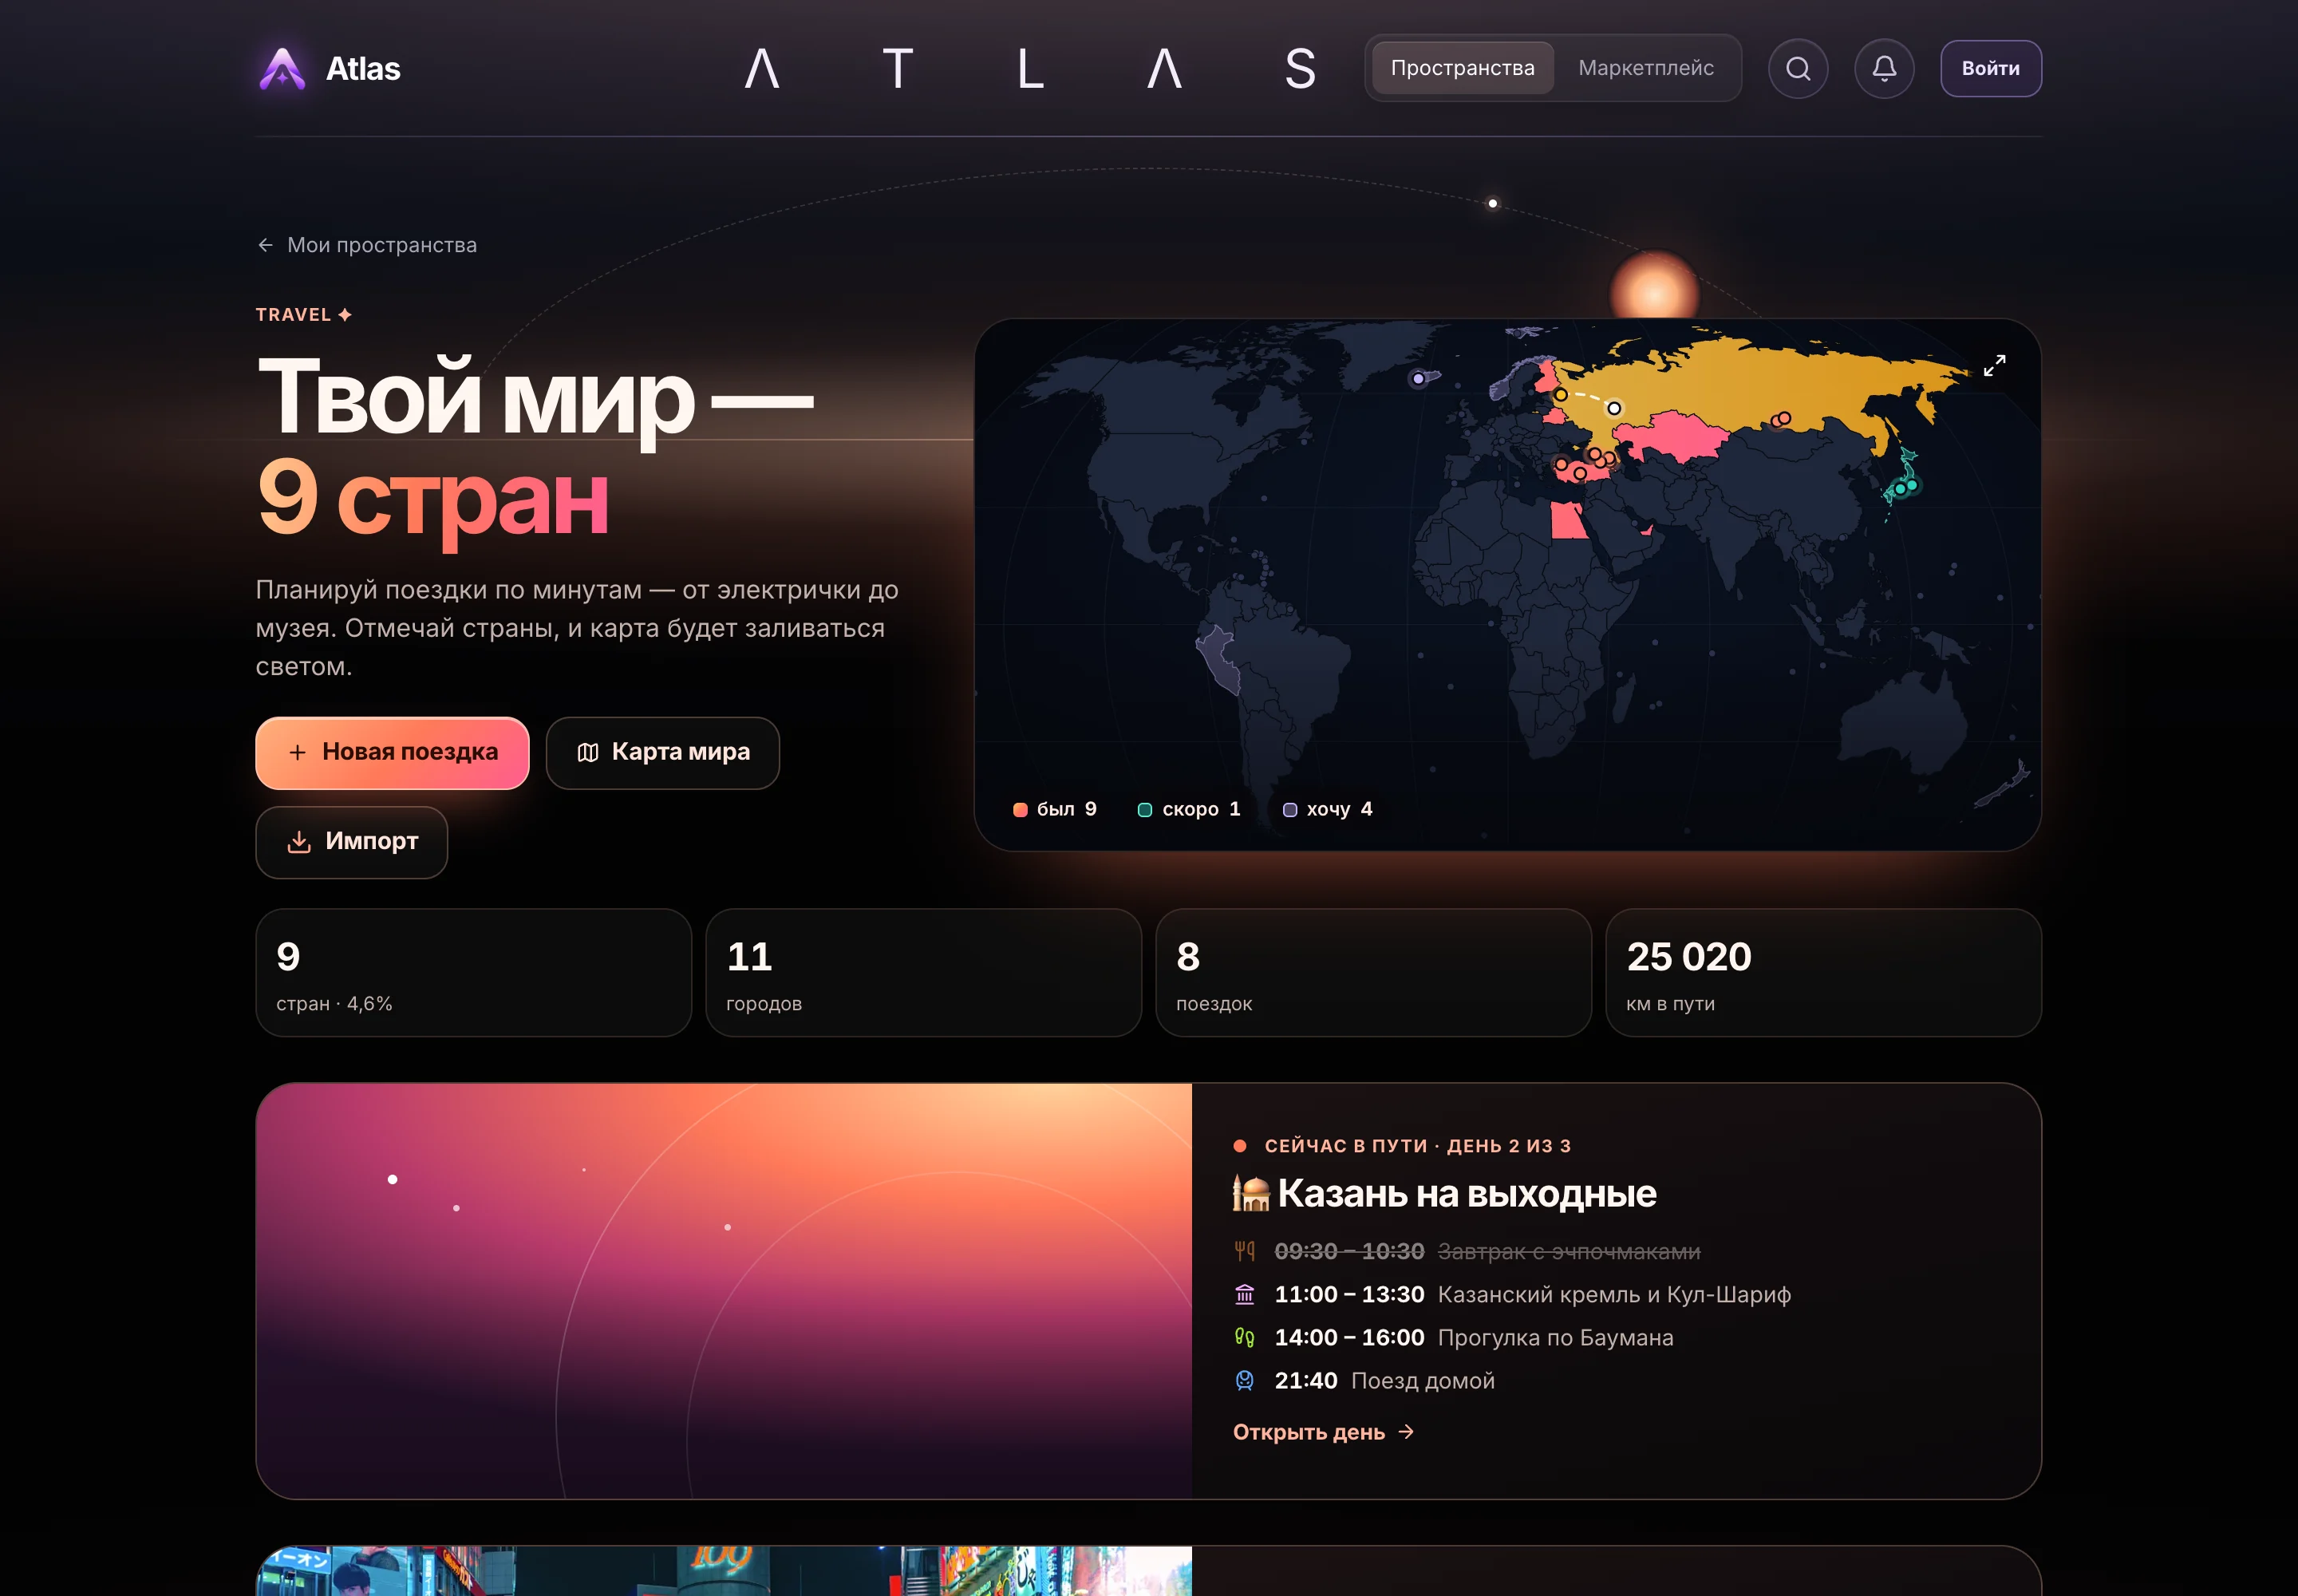The height and width of the screenshot is (1596, 2298).
Task: Click the purple Iceland marker on map
Action: pyautogui.click(x=1418, y=379)
